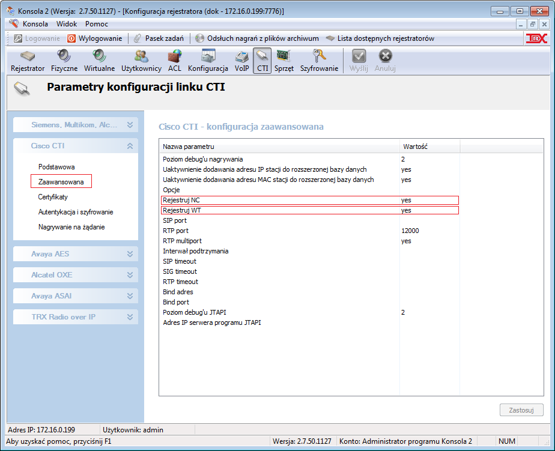Open Certyfikaty under Cisco CTI
Image resolution: width=555 pixels, height=451 pixels.
coord(53,197)
